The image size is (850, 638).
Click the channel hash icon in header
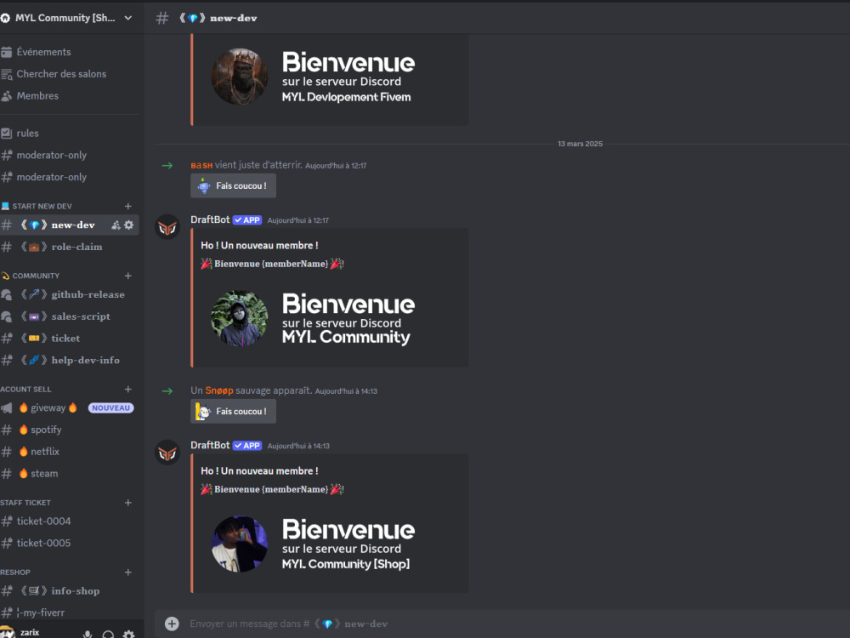(x=162, y=18)
